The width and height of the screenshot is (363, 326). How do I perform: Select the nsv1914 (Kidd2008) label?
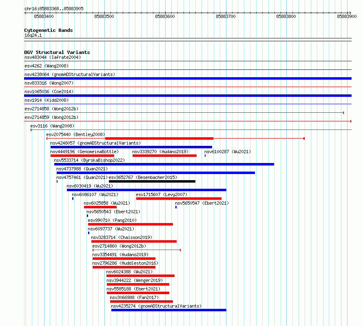46,100
